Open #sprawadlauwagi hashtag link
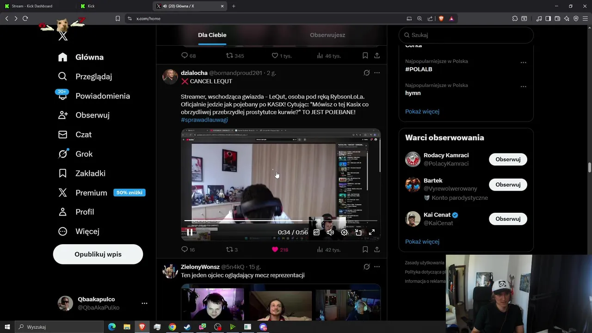Image resolution: width=592 pixels, height=333 pixels. tap(204, 120)
